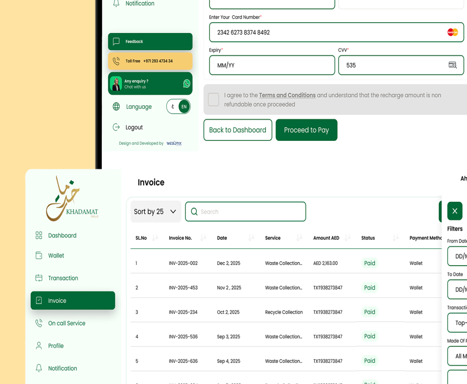Open WhatsApp chat via the green enquiry icon
The width and height of the screenshot is (467, 384).
[187, 84]
